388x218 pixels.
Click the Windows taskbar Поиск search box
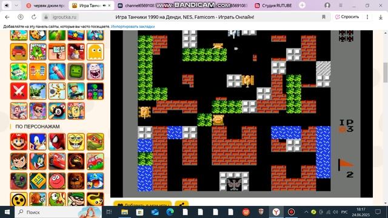click(58, 212)
